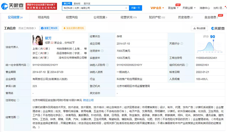
Task: Select registration number 110000450262461
Action: [207, 58]
